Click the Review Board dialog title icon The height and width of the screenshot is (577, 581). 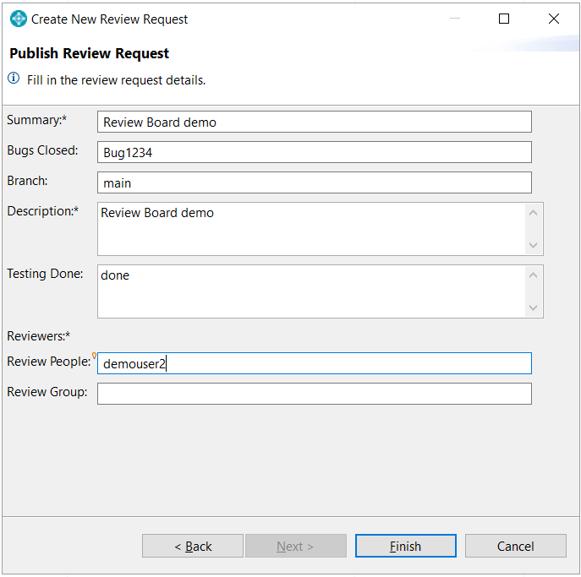(x=18, y=19)
